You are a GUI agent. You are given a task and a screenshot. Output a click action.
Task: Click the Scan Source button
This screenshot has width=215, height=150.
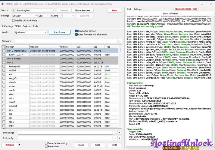point(59,32)
